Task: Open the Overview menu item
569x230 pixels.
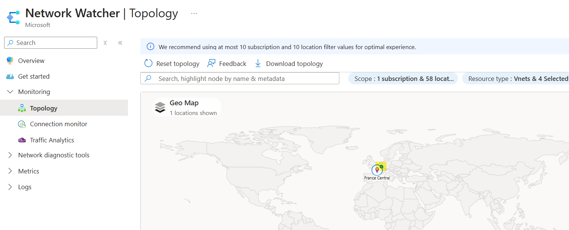Action: pyautogui.click(x=31, y=61)
